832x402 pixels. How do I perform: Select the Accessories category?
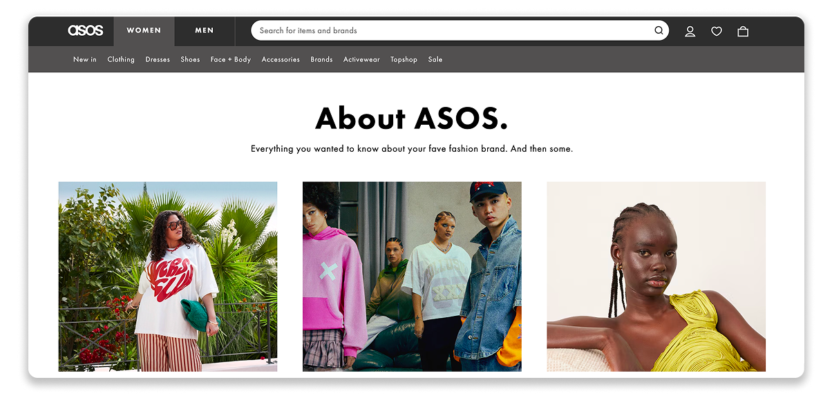(281, 59)
